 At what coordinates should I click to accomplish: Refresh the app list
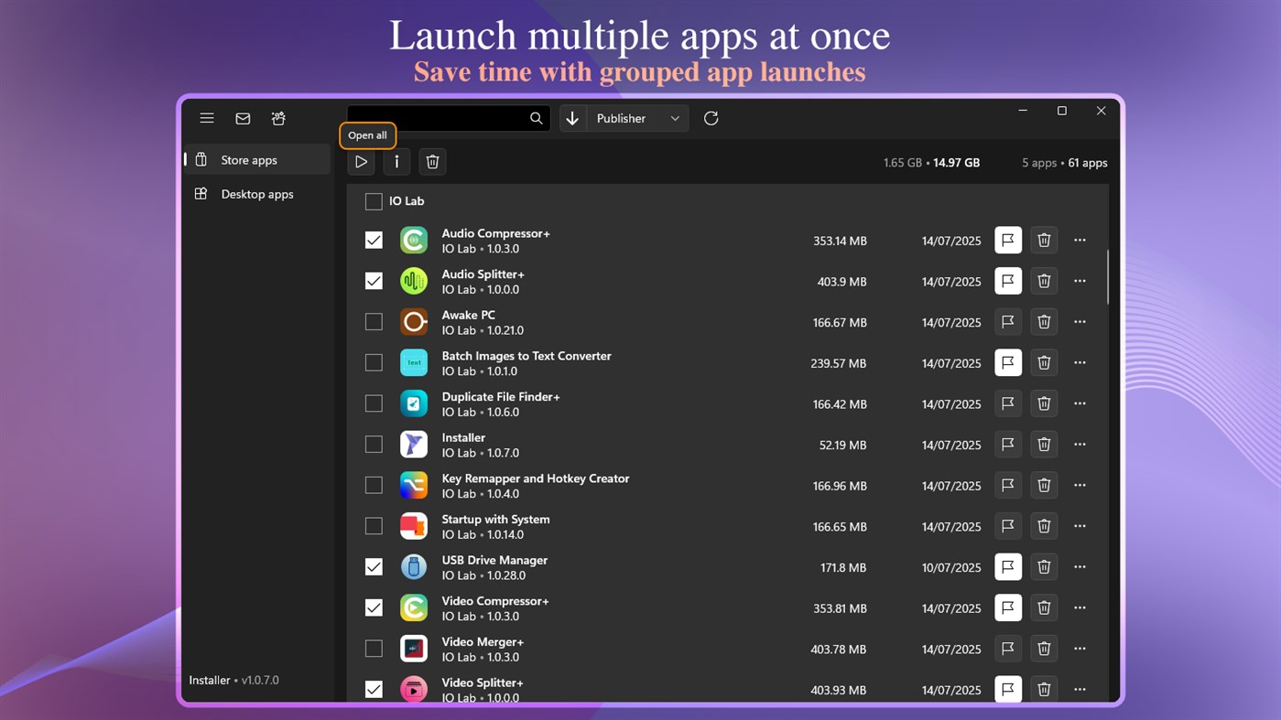[x=711, y=117]
